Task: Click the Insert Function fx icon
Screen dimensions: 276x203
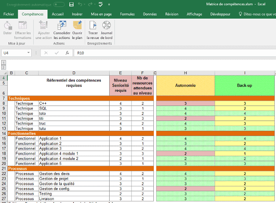Action: pyautogui.click(x=67, y=53)
